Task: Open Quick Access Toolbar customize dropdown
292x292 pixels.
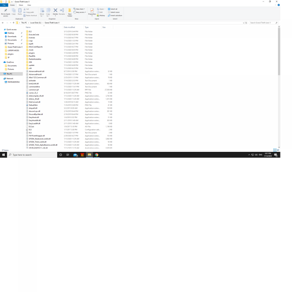Action: coord(12,2)
